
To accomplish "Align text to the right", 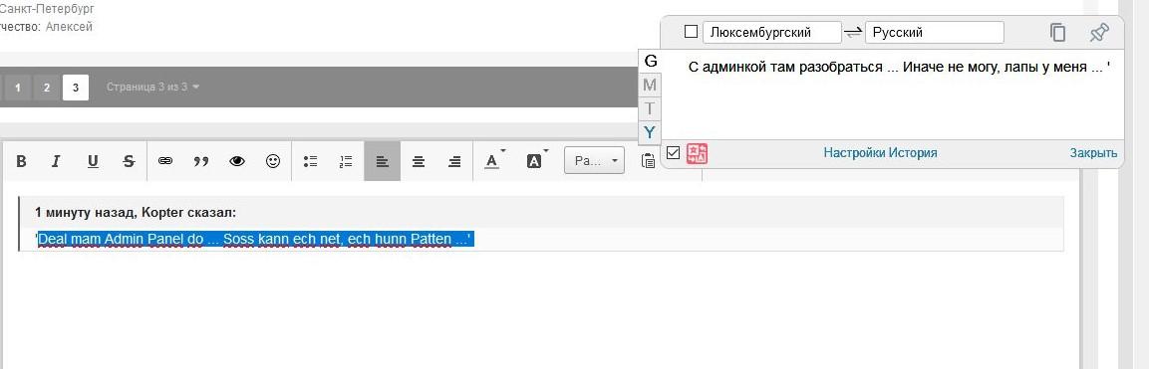I will coord(454,161).
